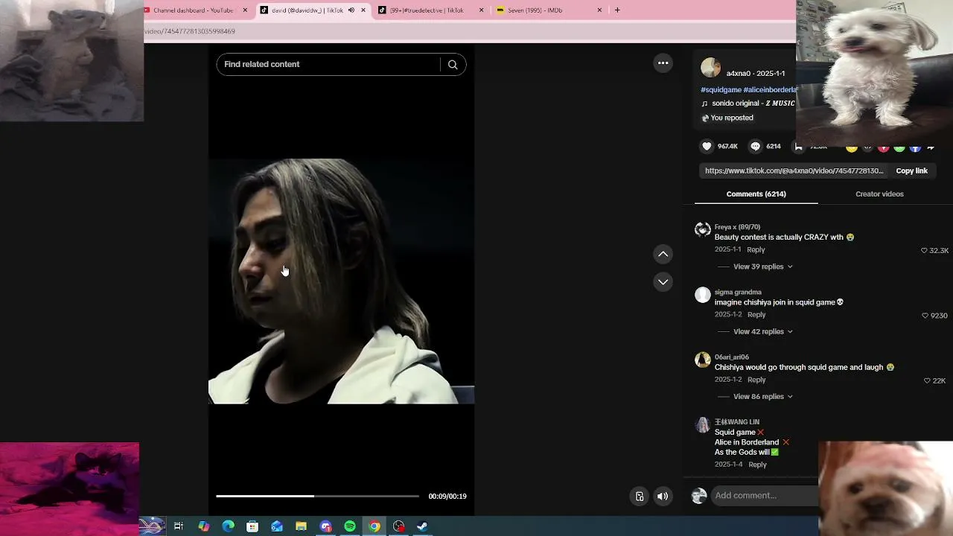
Task: Like the Beauty contest comment
Action: pyautogui.click(x=925, y=251)
